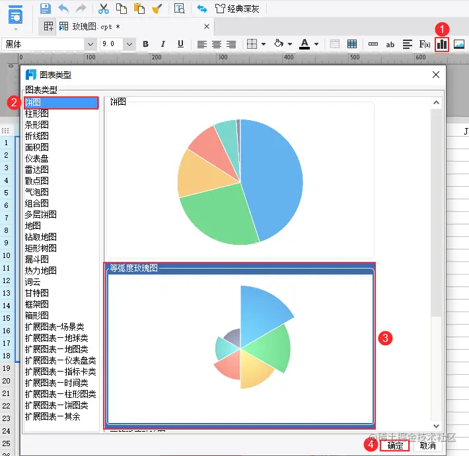Pick 扩展图表-饼图类 entry
This screenshot has width=469, height=456.
click(x=61, y=405)
